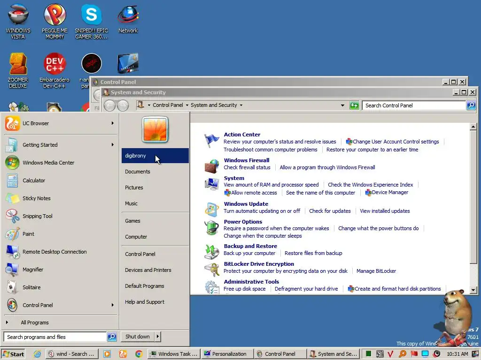Switch to Personalization taskbar button
Image resolution: width=481 pixels, height=360 pixels.
point(228,354)
